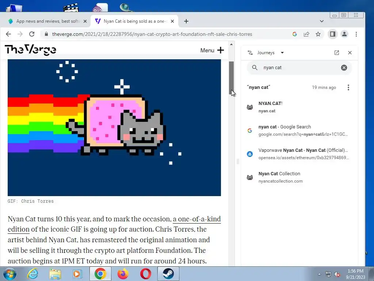Open the 'a one-of-a-kind edition' link
Image resolution: width=374 pixels, height=281 pixels.
tap(197, 219)
